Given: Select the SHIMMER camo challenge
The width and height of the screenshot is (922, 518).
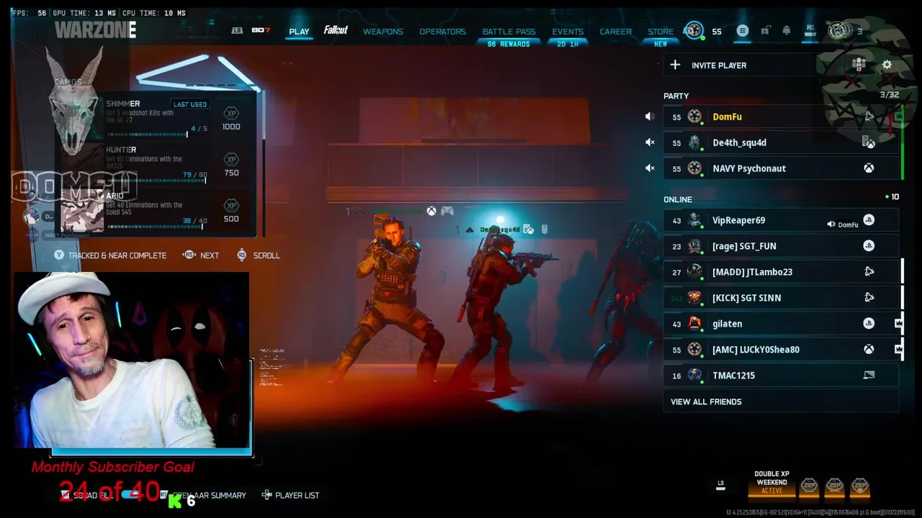Looking at the screenshot, I should tap(158, 117).
